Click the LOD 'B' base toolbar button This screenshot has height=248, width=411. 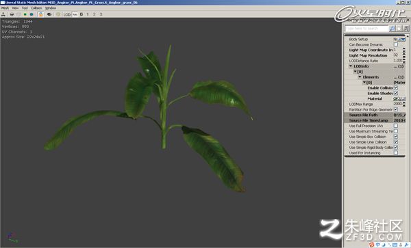tap(82, 14)
